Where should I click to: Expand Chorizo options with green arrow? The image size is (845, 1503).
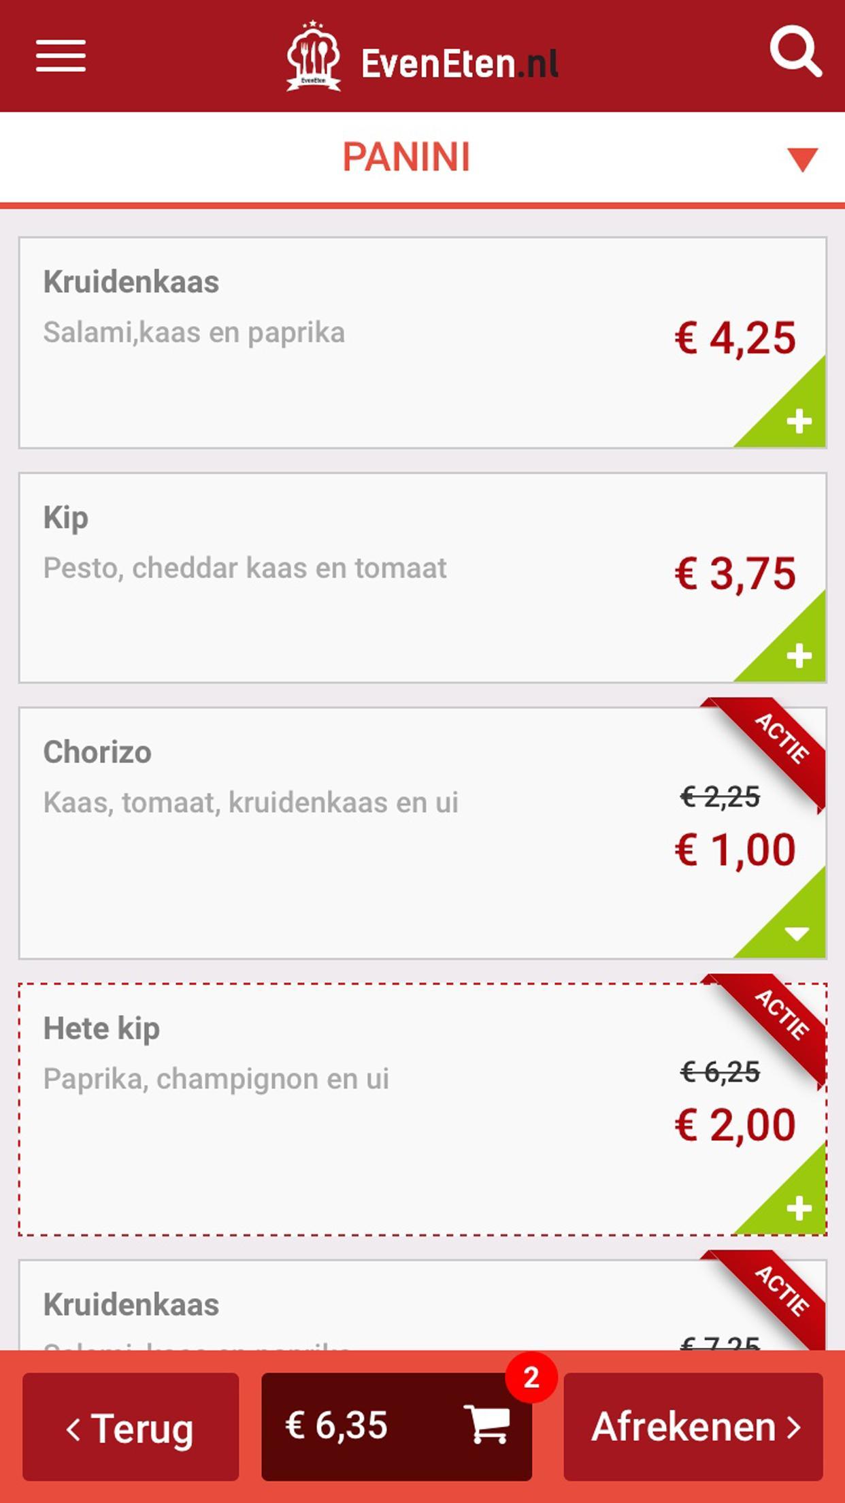[x=796, y=931]
